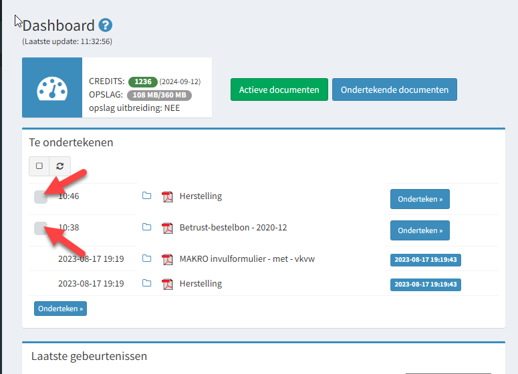Open the Dashboard help question mark icon
518x374 pixels.
[106, 25]
